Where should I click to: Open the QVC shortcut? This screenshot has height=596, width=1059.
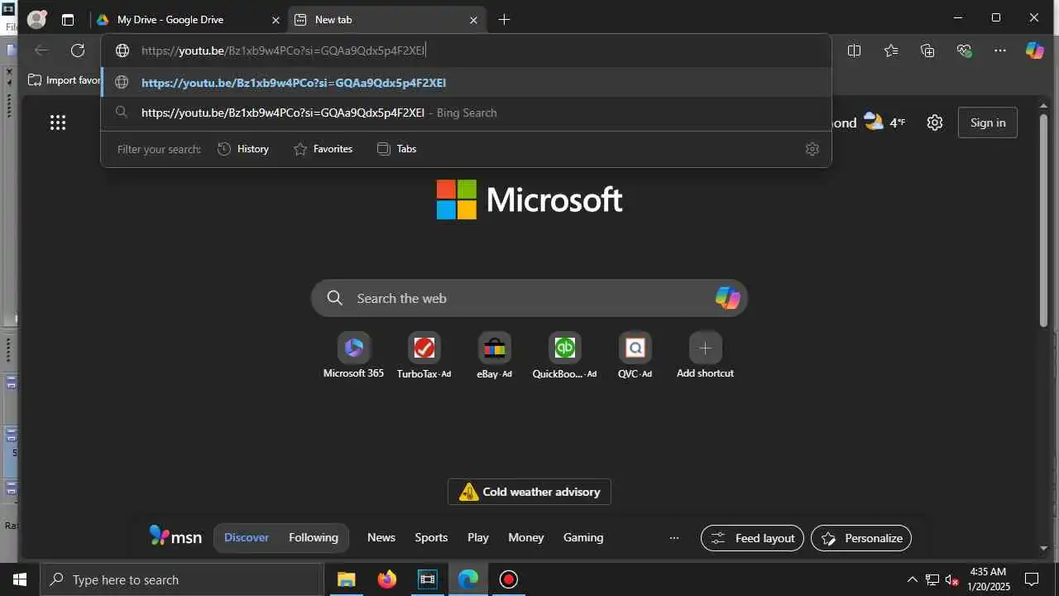pos(635,356)
